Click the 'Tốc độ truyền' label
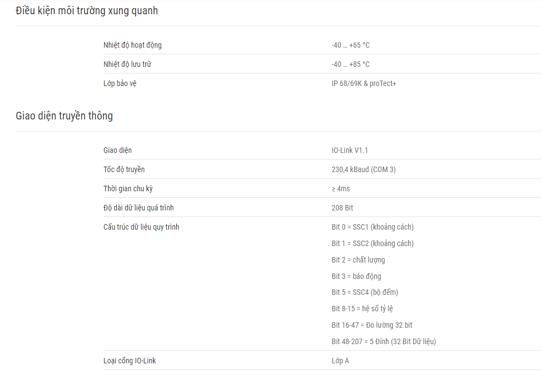The image size is (541, 371). coord(124,169)
